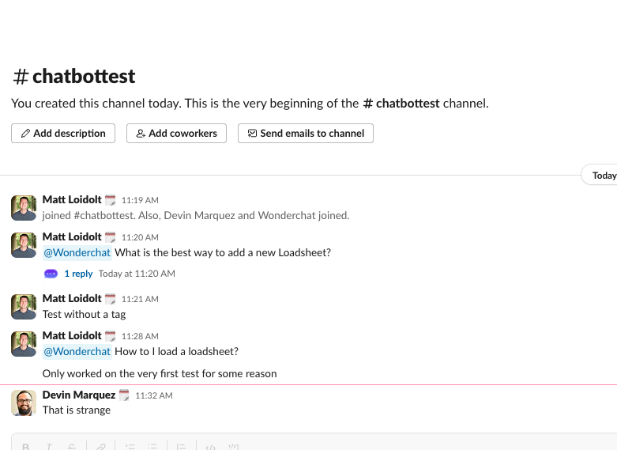Click the Add coworkers button
Viewport: 617px width, 450px height.
coord(176,134)
